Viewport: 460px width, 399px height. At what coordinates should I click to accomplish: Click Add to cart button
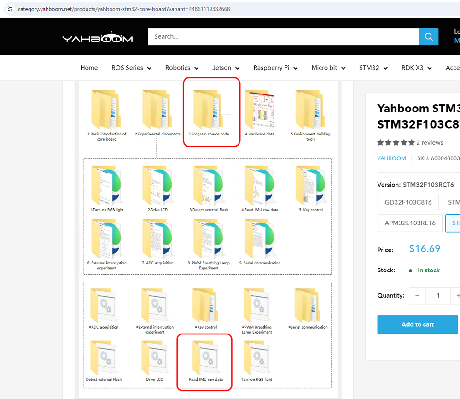[418, 324]
